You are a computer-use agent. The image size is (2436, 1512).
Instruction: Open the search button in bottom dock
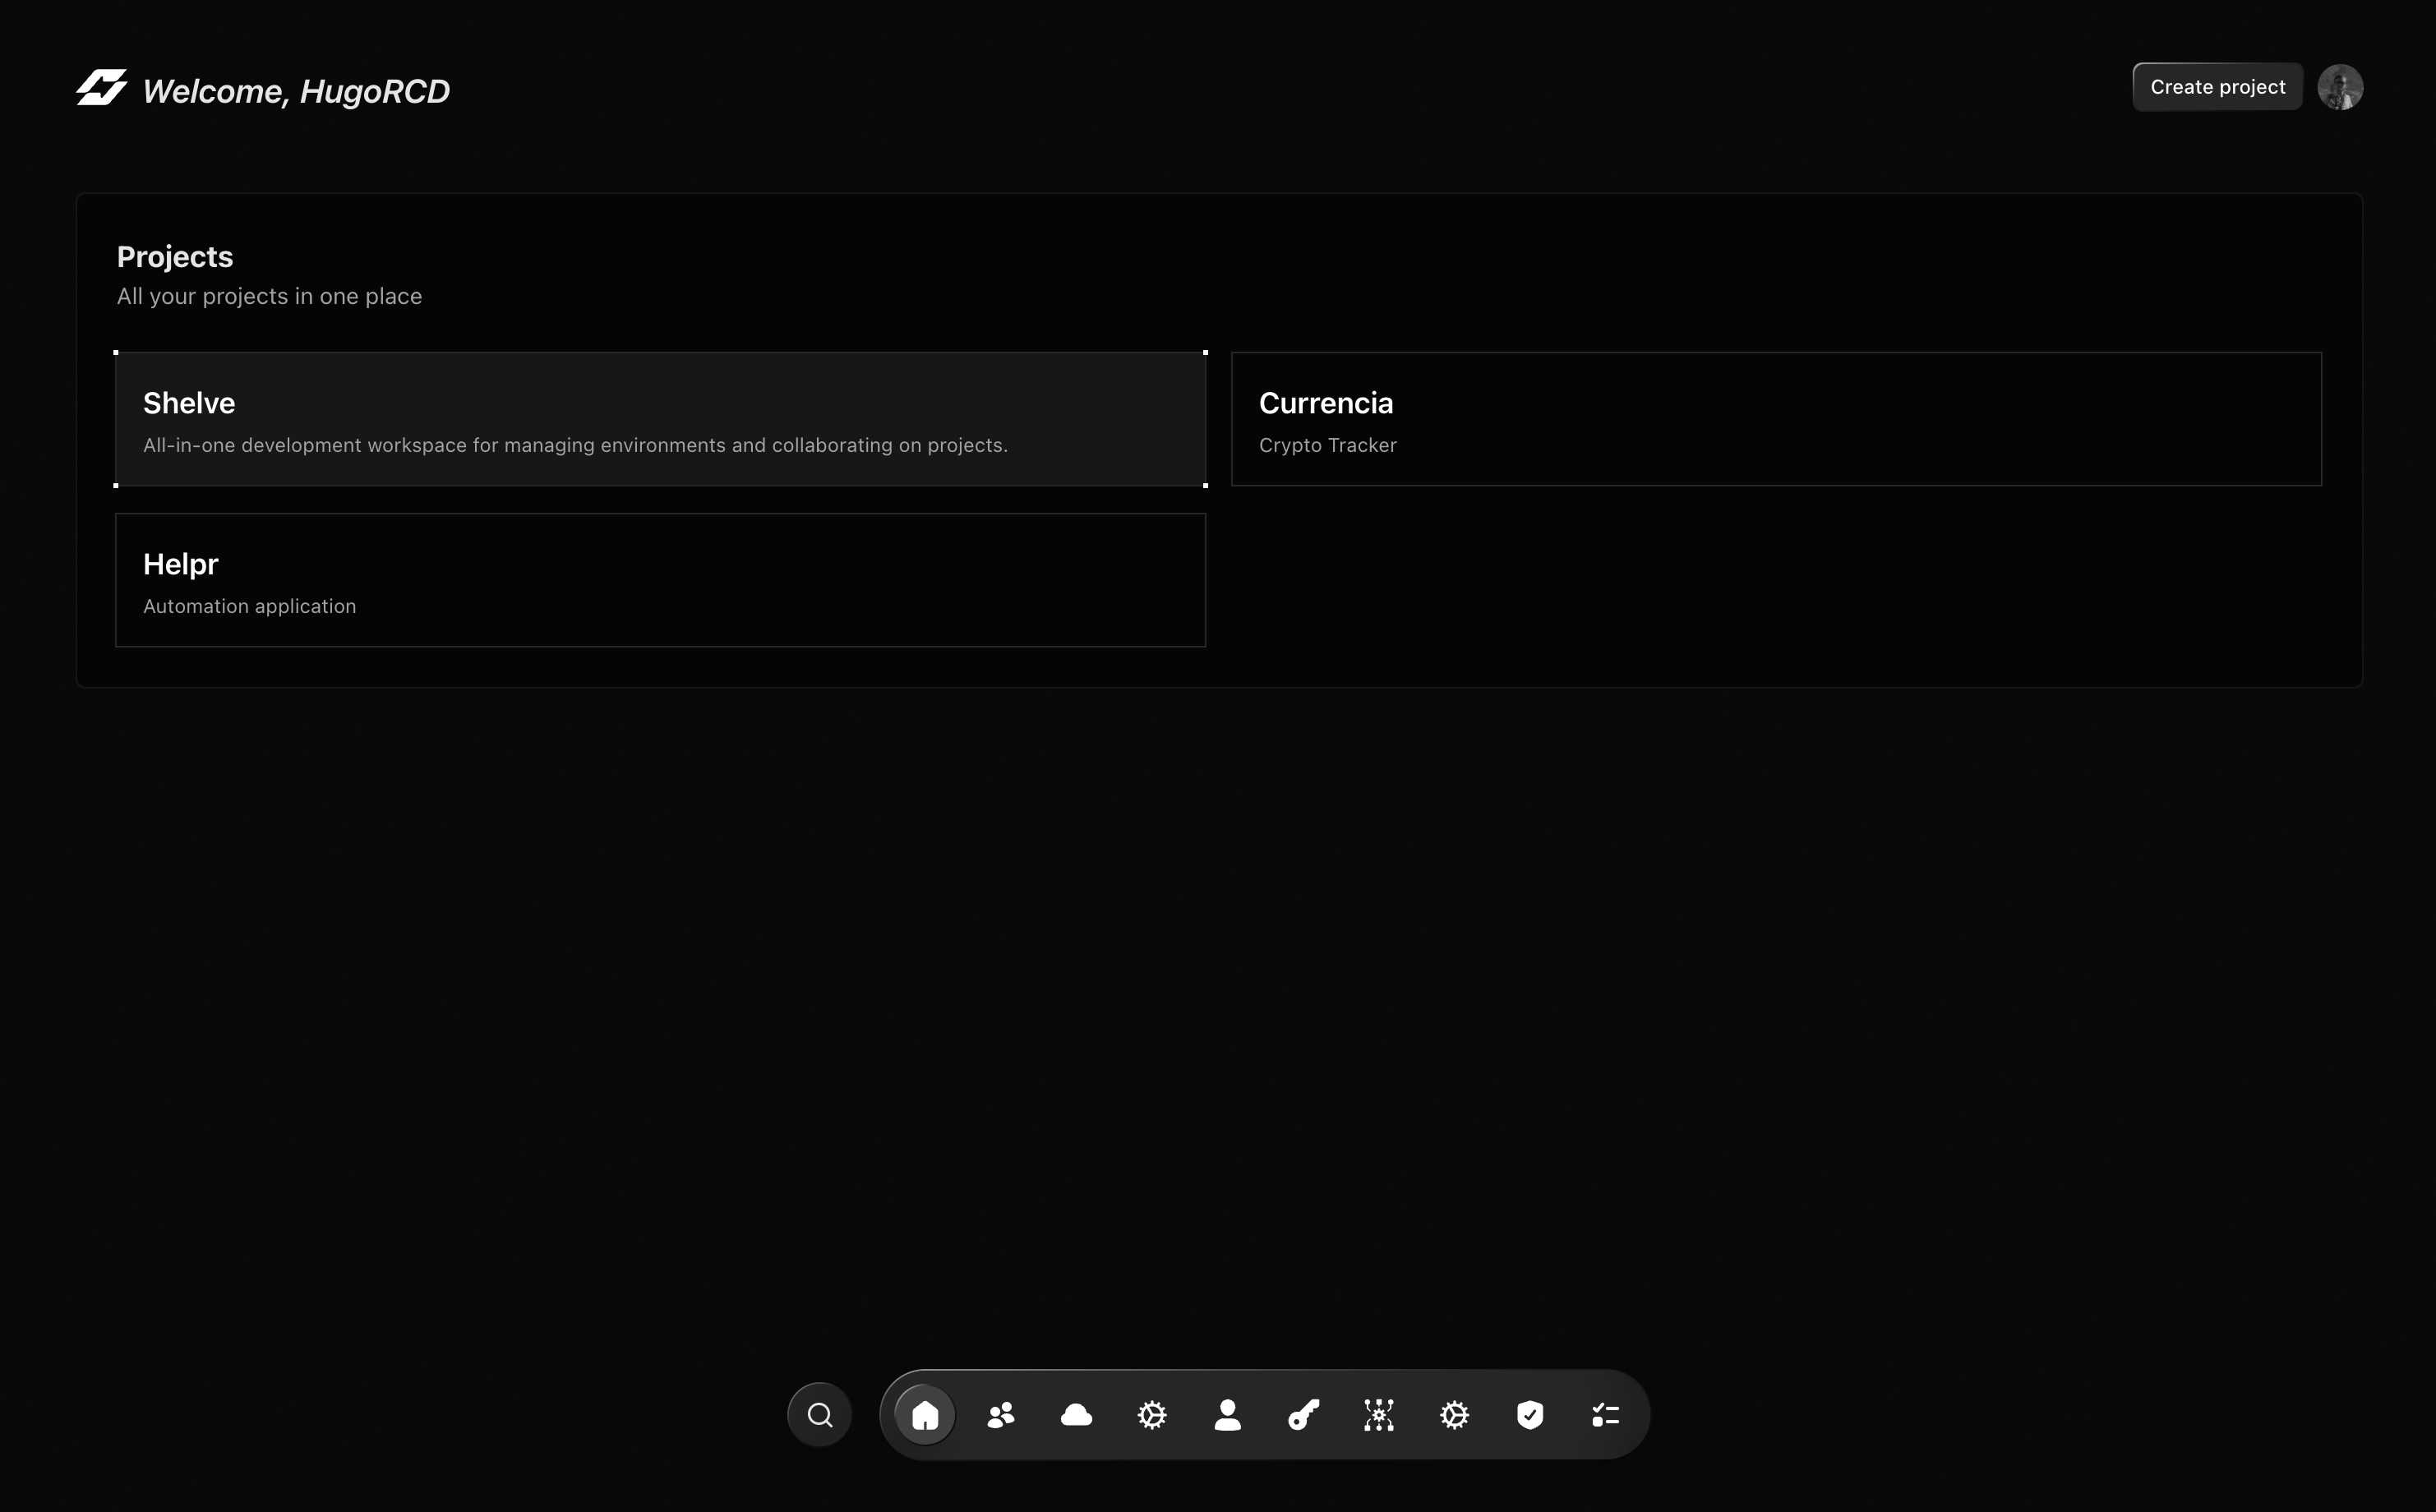tap(819, 1415)
